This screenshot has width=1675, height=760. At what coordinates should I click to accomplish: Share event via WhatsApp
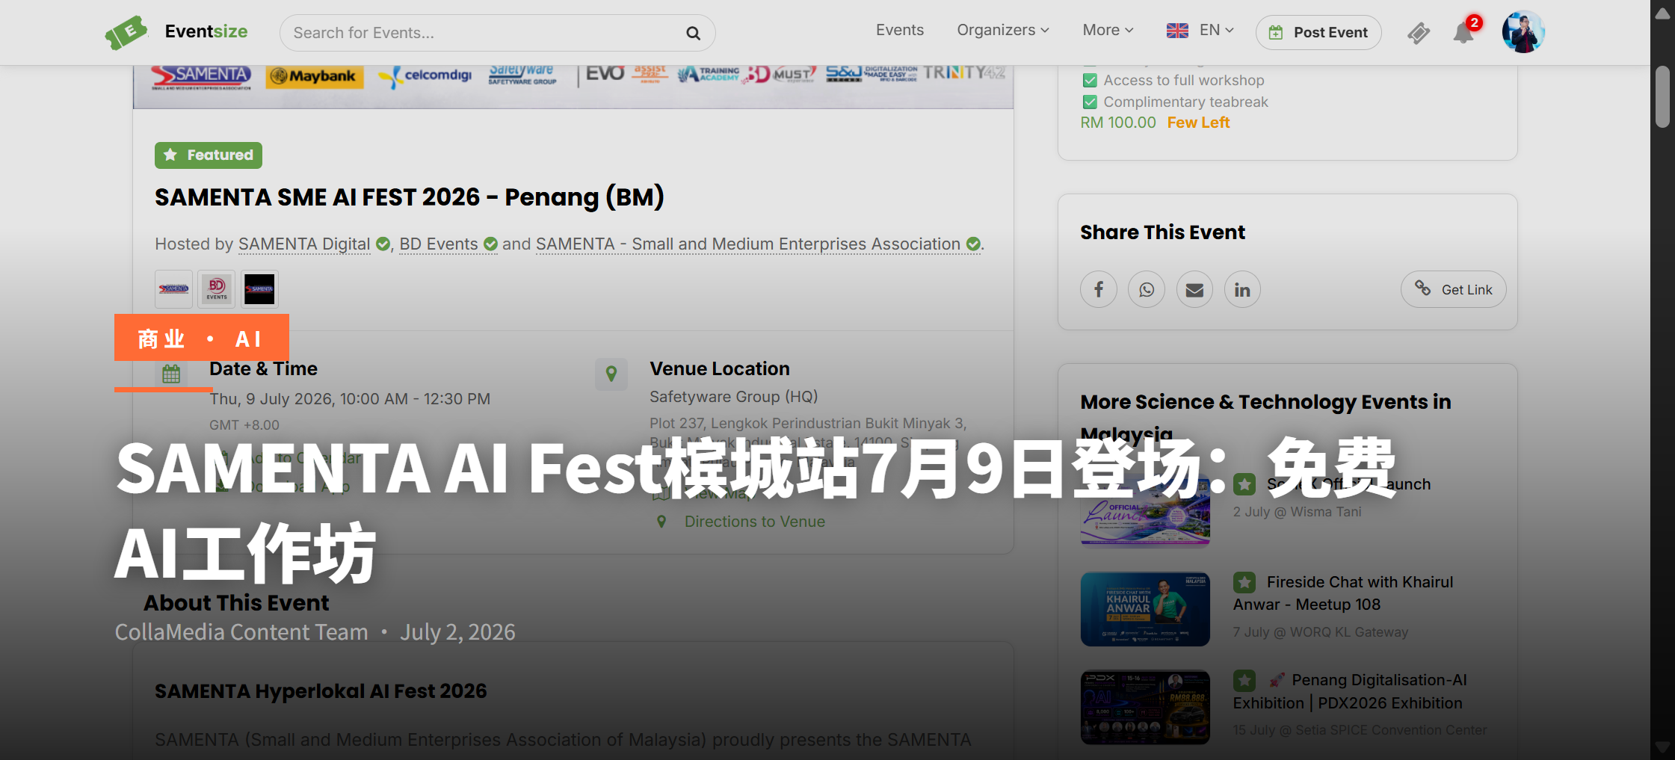1147,289
